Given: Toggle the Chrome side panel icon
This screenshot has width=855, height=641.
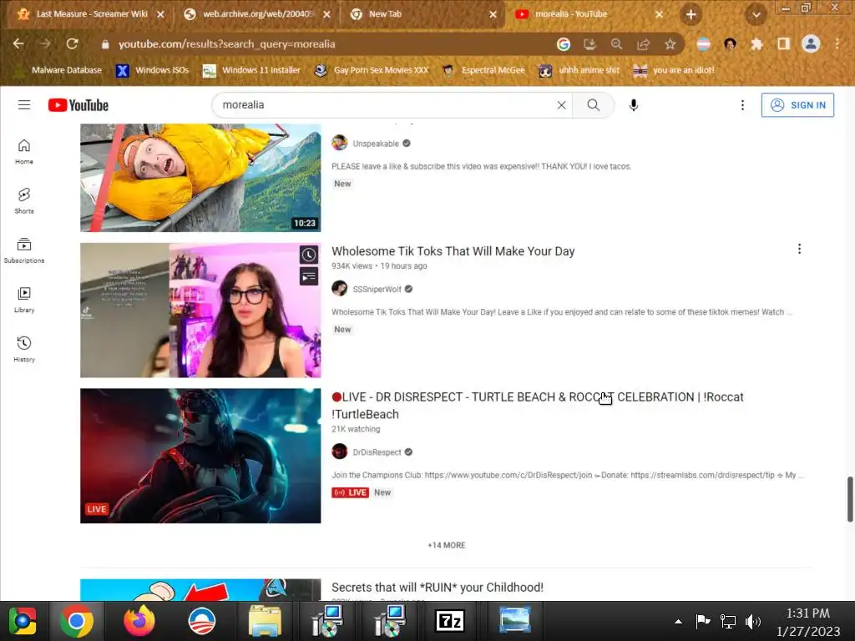Looking at the screenshot, I should (x=783, y=44).
